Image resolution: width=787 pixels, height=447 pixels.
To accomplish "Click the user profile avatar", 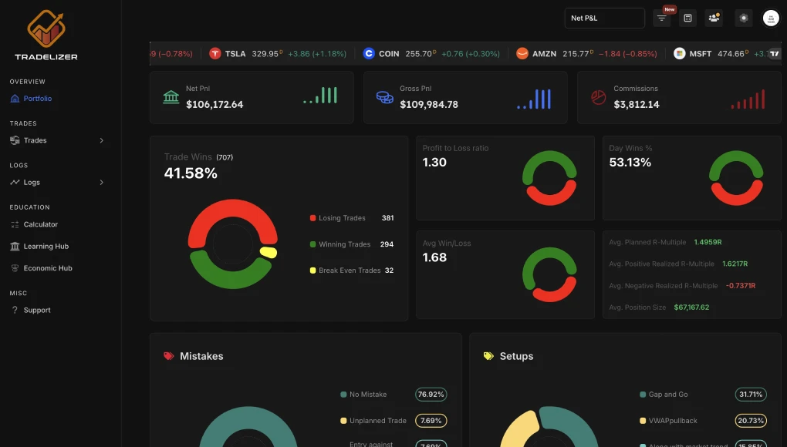I will (770, 18).
